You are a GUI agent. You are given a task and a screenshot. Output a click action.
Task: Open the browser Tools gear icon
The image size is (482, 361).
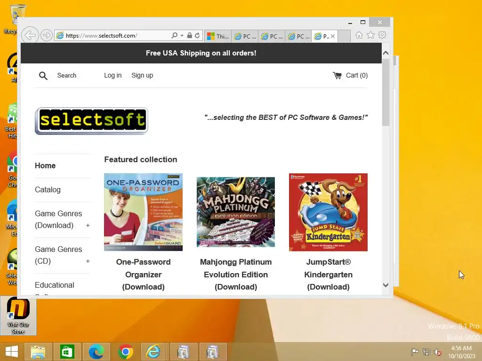(382, 35)
